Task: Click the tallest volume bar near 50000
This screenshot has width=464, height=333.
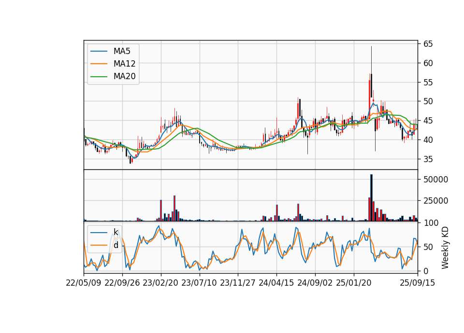Action: (x=371, y=198)
